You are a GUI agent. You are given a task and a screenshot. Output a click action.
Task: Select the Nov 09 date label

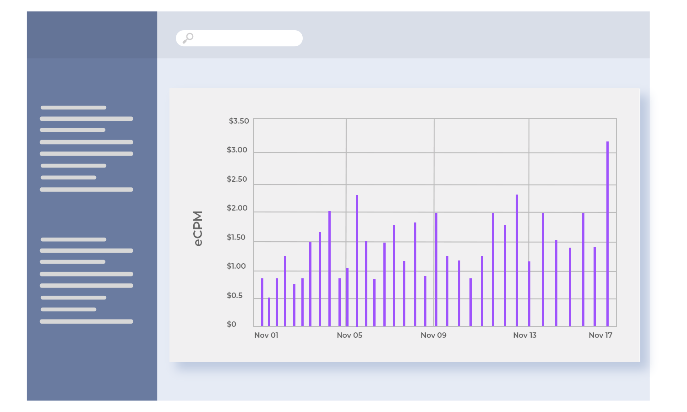point(433,335)
